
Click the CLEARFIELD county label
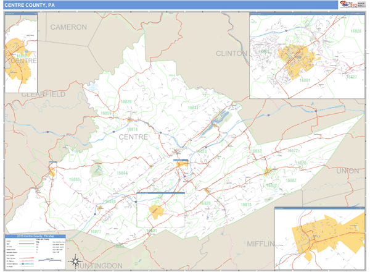click(x=43, y=95)
